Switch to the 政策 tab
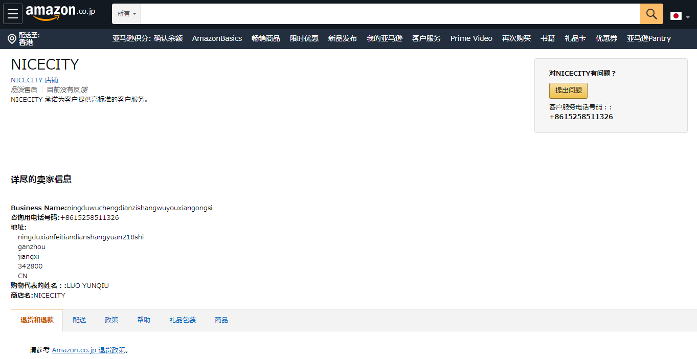The height and width of the screenshot is (359, 697). pos(111,320)
